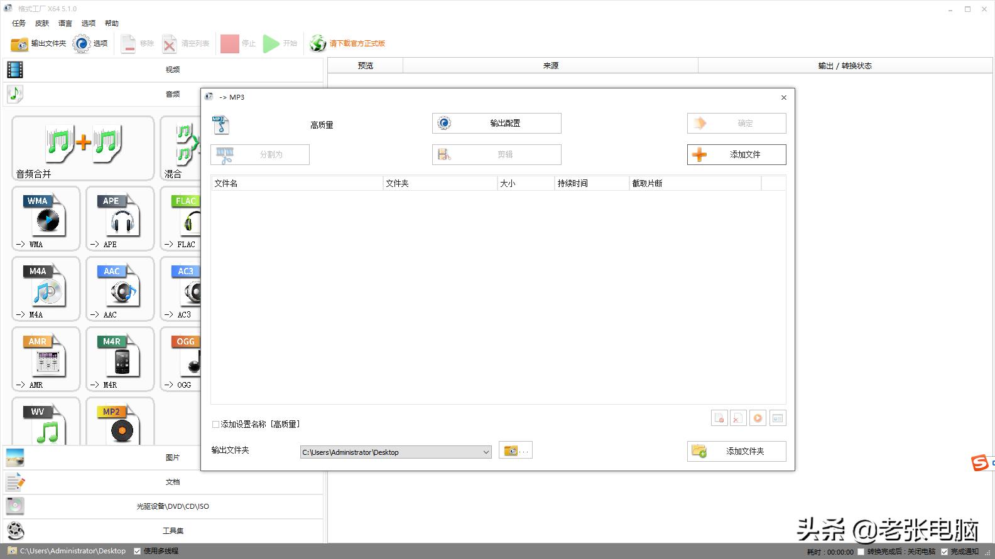Open the 任务 menu
The width and height of the screenshot is (995, 559).
(19, 23)
